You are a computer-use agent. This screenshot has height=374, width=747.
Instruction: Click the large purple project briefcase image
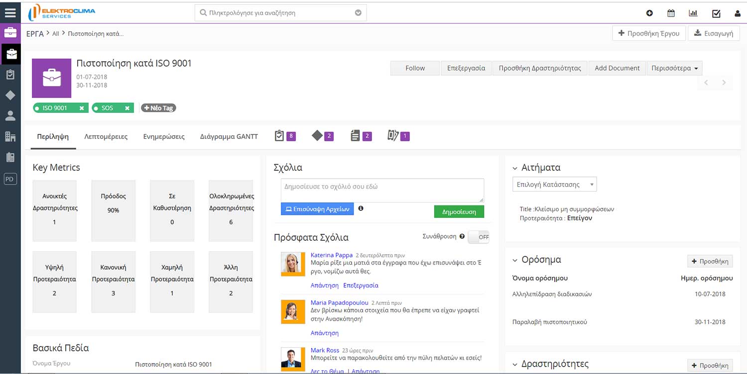(52, 78)
